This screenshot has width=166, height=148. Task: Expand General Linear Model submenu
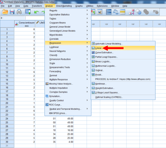[x=68, y=27]
